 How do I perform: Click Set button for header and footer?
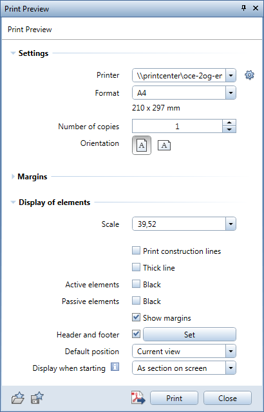click(x=189, y=334)
